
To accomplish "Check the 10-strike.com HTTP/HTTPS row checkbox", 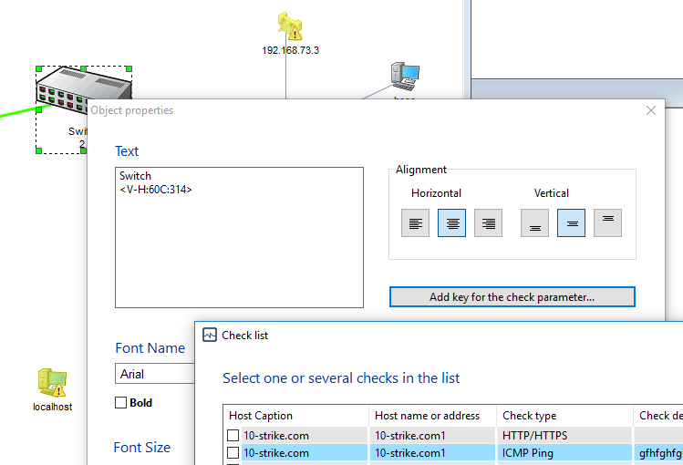I will coord(233,436).
